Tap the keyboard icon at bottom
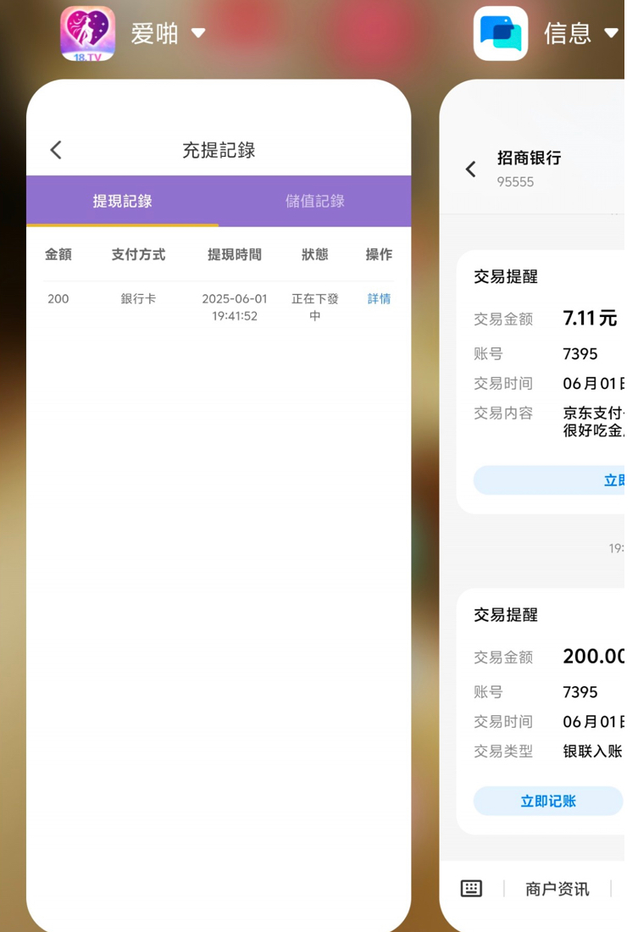 click(x=471, y=888)
